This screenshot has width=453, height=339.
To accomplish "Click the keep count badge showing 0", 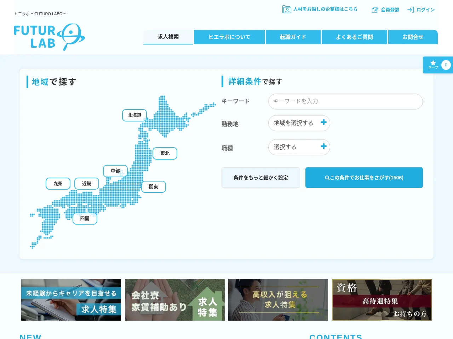I will 446,65.
